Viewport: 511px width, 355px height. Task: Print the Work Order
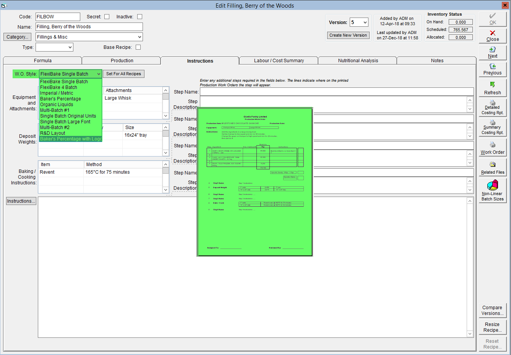[493, 147]
